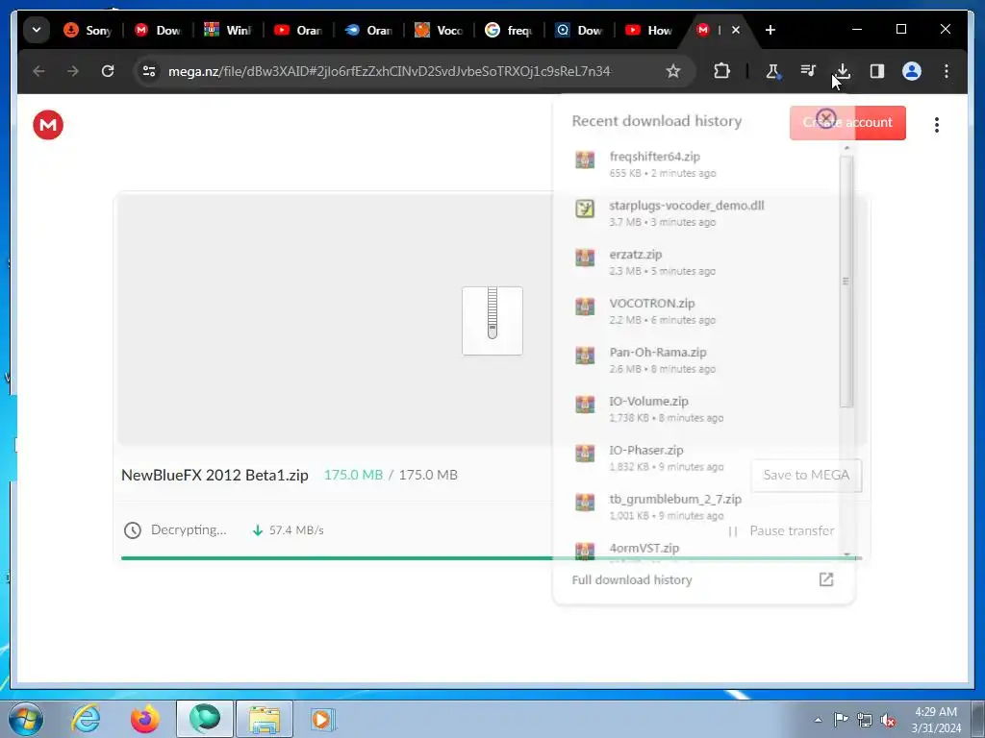This screenshot has height=738, width=985.
Task: Go forward one page
Action: tap(73, 71)
